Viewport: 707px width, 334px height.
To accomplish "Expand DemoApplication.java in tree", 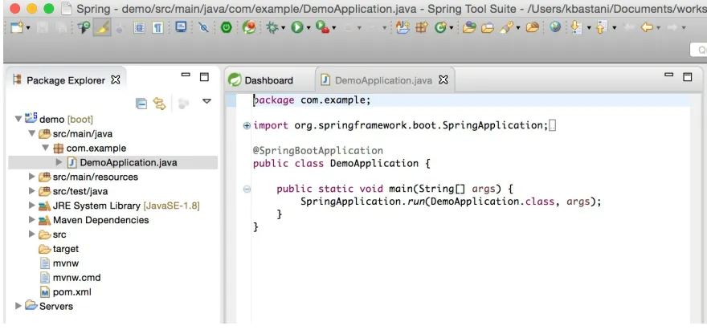I will [x=59, y=162].
